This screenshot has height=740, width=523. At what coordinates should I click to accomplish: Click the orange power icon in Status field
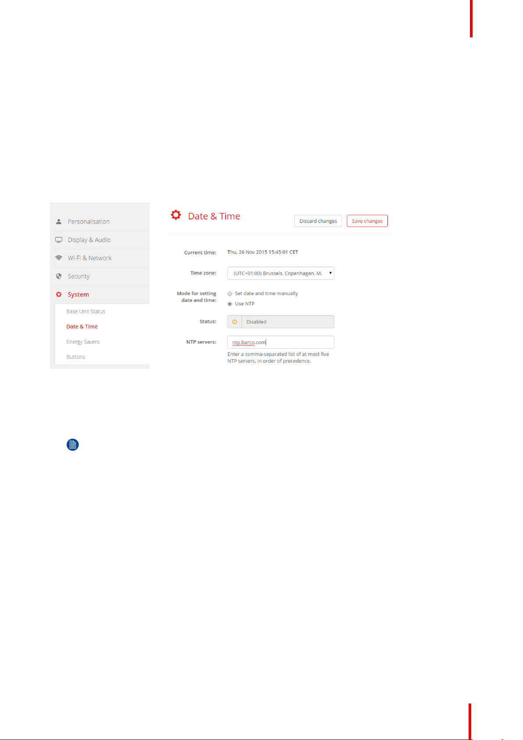coord(234,321)
